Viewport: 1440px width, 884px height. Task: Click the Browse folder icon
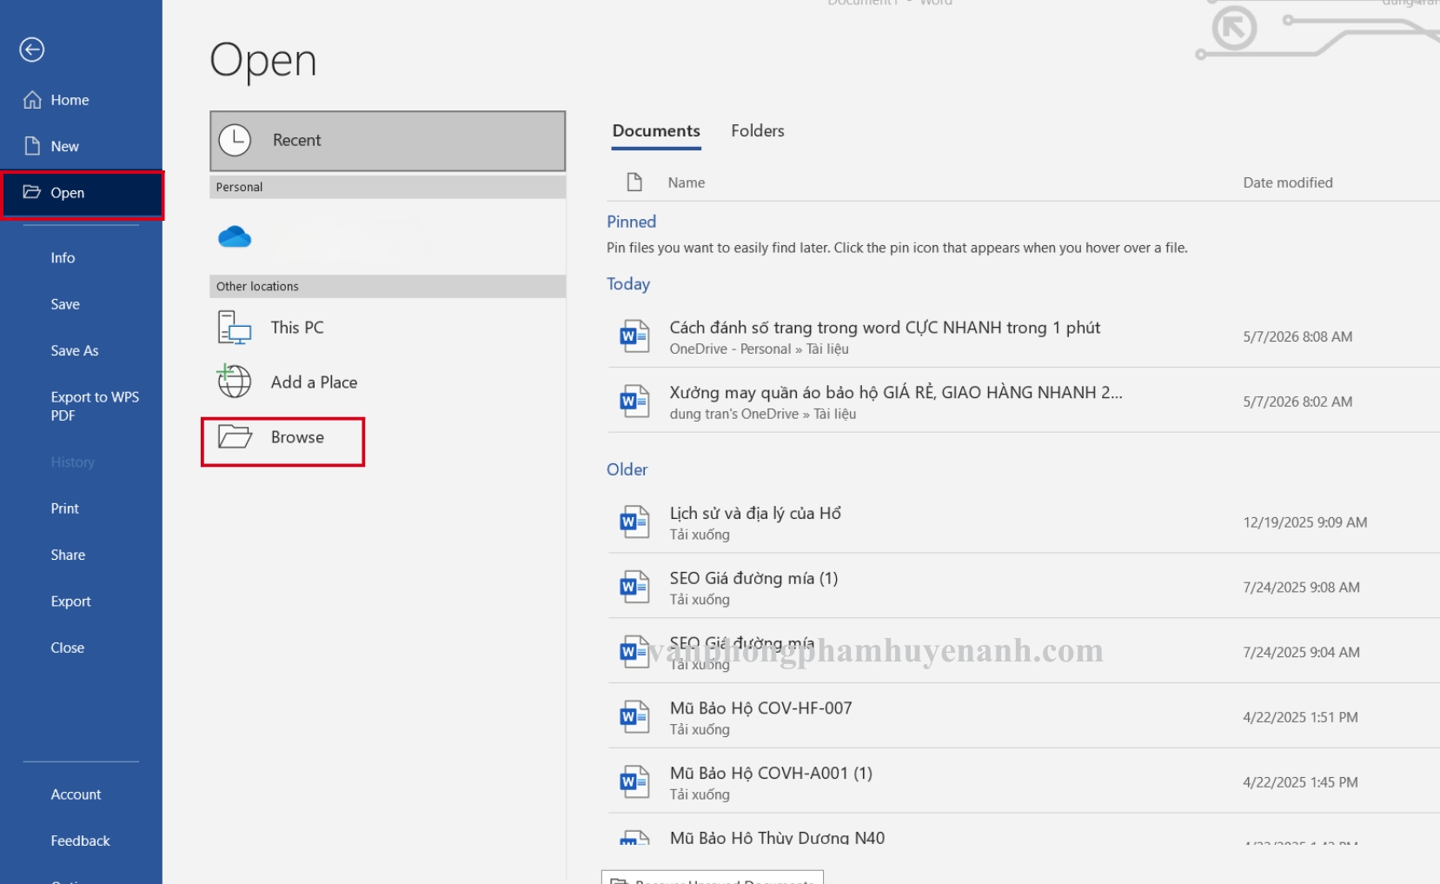click(235, 436)
